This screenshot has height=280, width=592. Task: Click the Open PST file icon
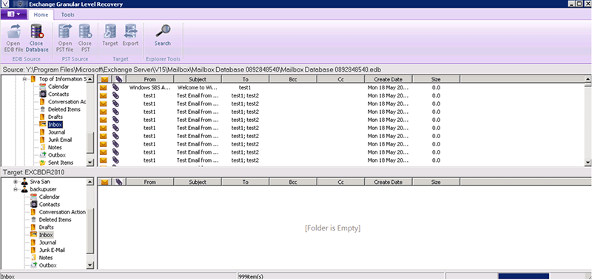coord(65,31)
